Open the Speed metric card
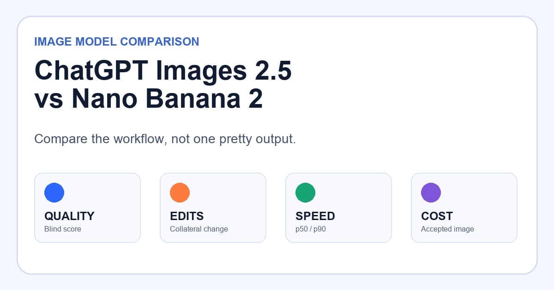554x290 pixels. (338, 208)
